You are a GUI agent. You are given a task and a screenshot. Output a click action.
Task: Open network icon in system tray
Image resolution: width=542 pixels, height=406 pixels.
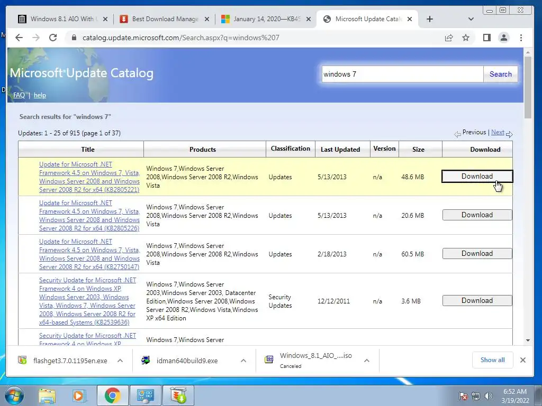click(476, 396)
